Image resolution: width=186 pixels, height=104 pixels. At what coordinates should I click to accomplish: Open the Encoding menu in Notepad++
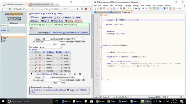[118, 5]
